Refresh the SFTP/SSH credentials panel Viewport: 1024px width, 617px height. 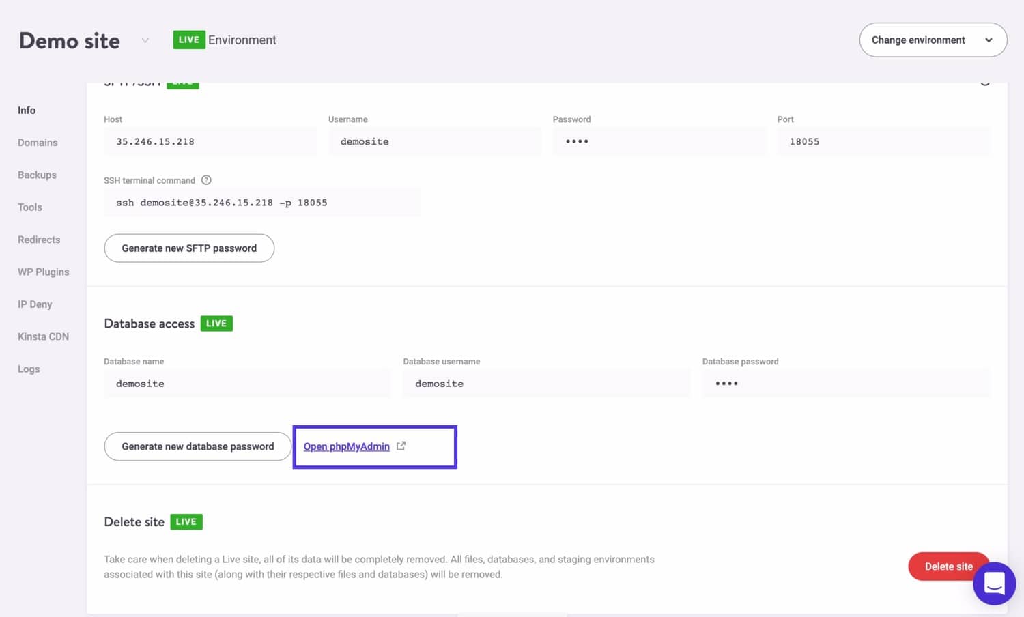(985, 81)
